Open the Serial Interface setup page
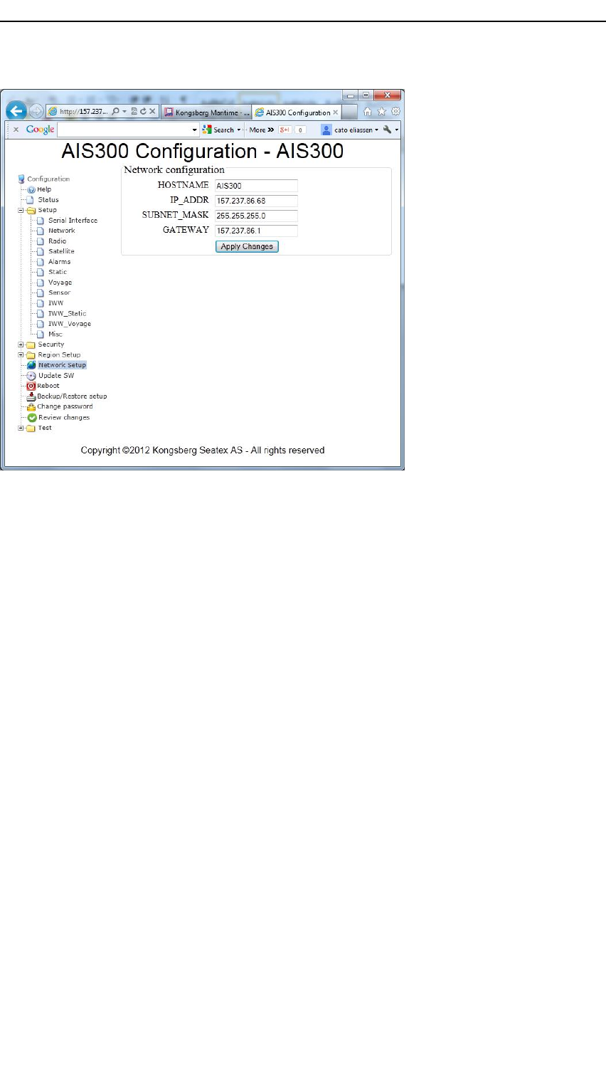Image resolution: width=606 pixels, height=1074 pixels. coord(73,221)
